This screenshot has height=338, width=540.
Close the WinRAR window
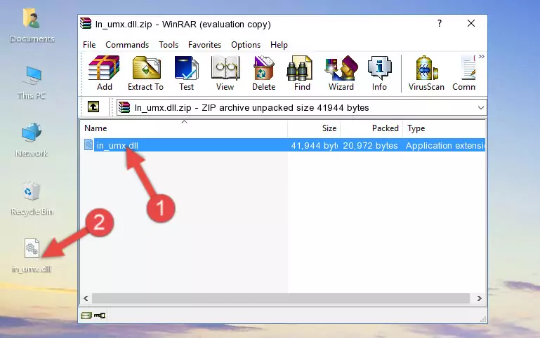[470, 23]
